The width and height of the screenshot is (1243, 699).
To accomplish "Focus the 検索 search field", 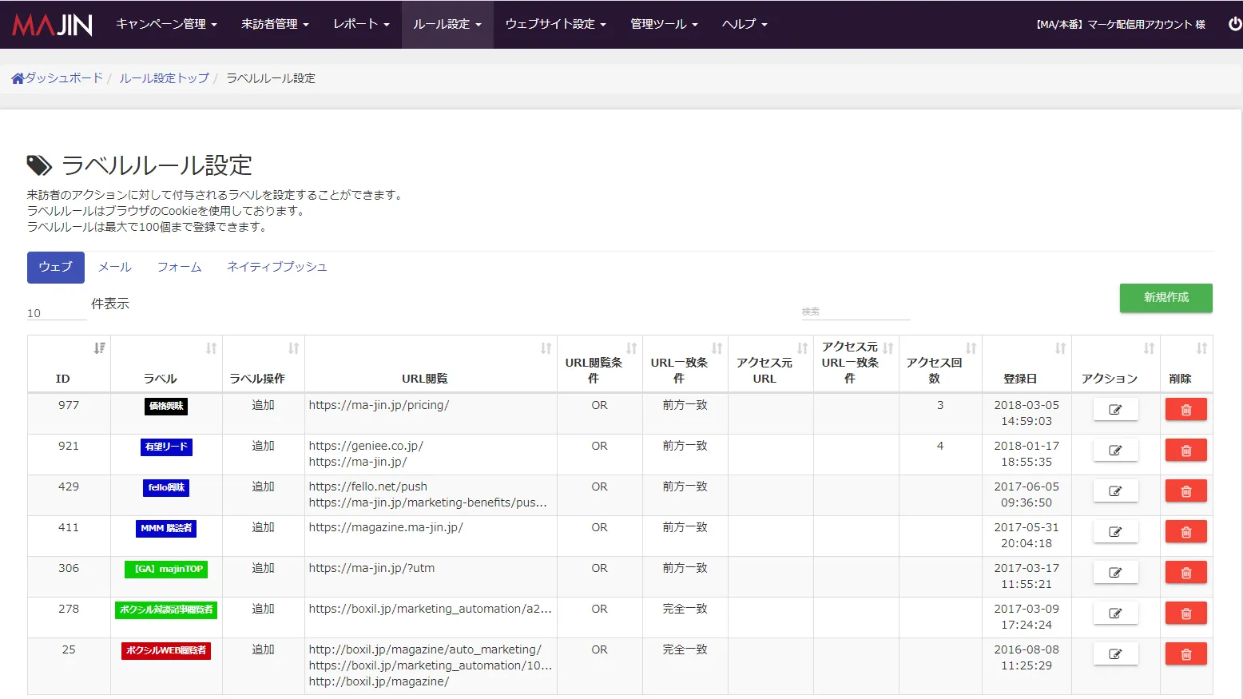I will tap(856, 312).
